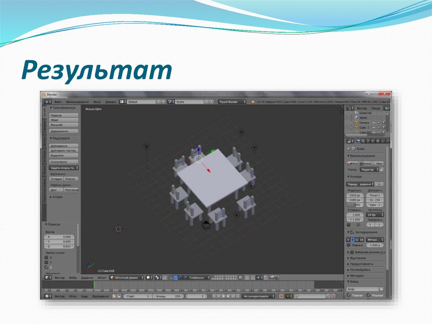Toggle the Y axis constraint checkbox
Screen dimensions: 432x324
tap(46, 262)
